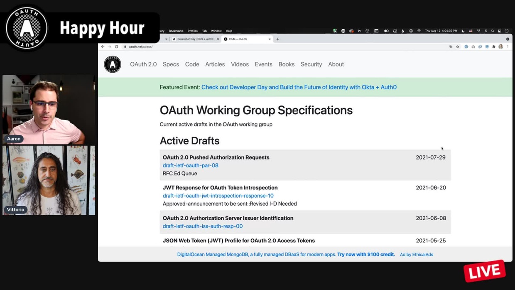Click the date 2021-06-08
The height and width of the screenshot is (290, 515).
point(431,218)
